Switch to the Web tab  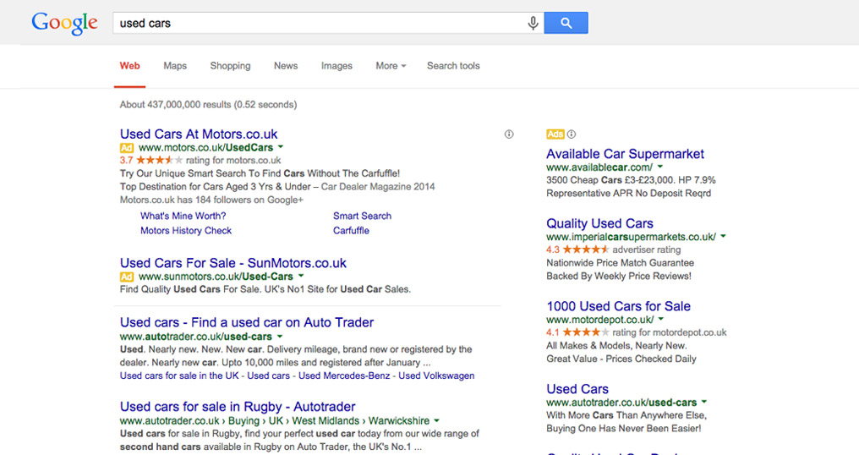pos(130,66)
